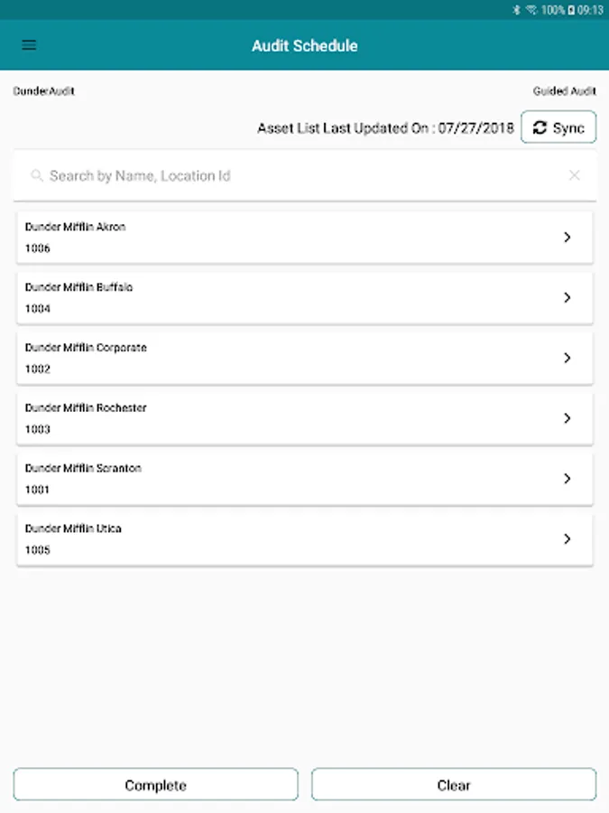Tap the search magnifier icon
609x813 pixels.
[x=37, y=176]
